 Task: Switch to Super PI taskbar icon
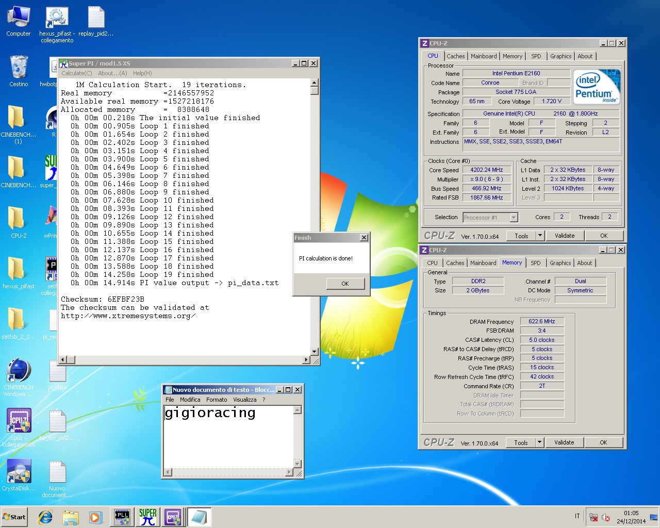tap(148, 517)
